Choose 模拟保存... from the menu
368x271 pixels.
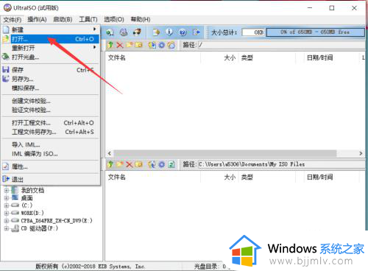click(x=51, y=88)
